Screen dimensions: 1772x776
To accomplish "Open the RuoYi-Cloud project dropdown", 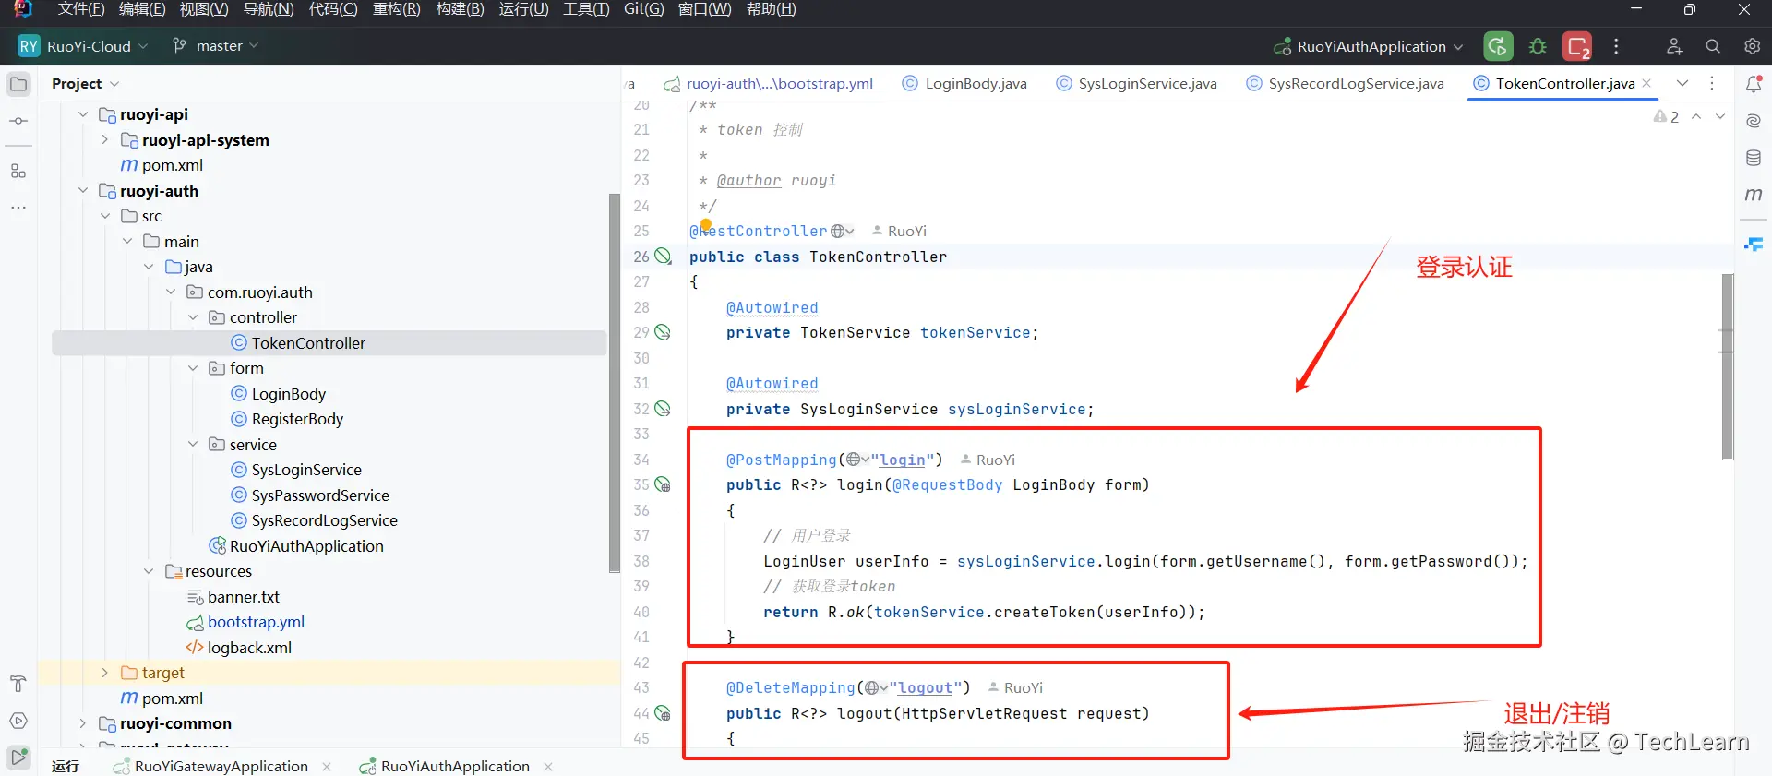I will [x=83, y=46].
